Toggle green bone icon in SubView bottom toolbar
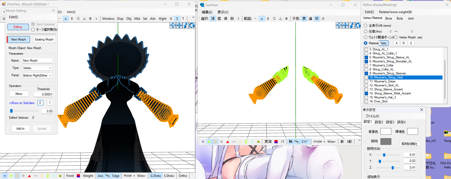This screenshot has height=179, width=451. (x=246, y=142)
